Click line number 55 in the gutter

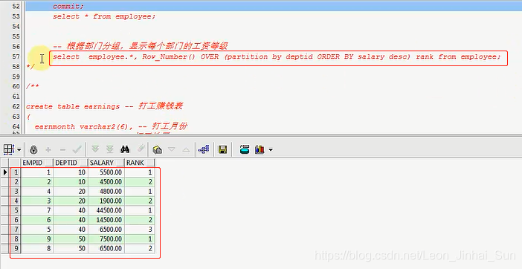tap(16, 36)
